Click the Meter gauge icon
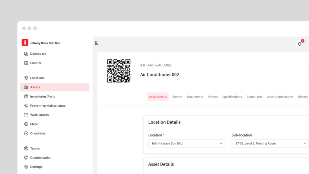The width and height of the screenshot is (309, 174). [x=26, y=124]
